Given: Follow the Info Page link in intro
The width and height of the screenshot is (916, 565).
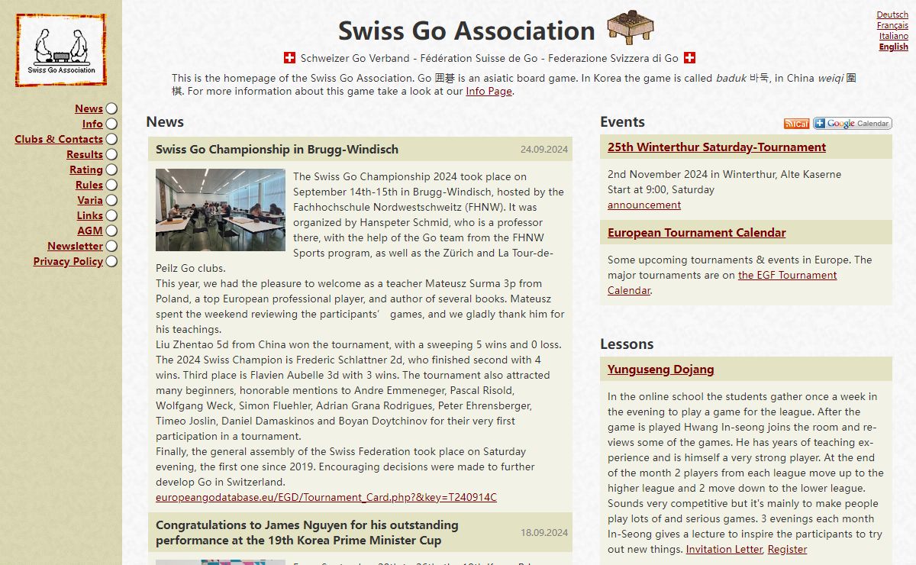Looking at the screenshot, I should [489, 91].
